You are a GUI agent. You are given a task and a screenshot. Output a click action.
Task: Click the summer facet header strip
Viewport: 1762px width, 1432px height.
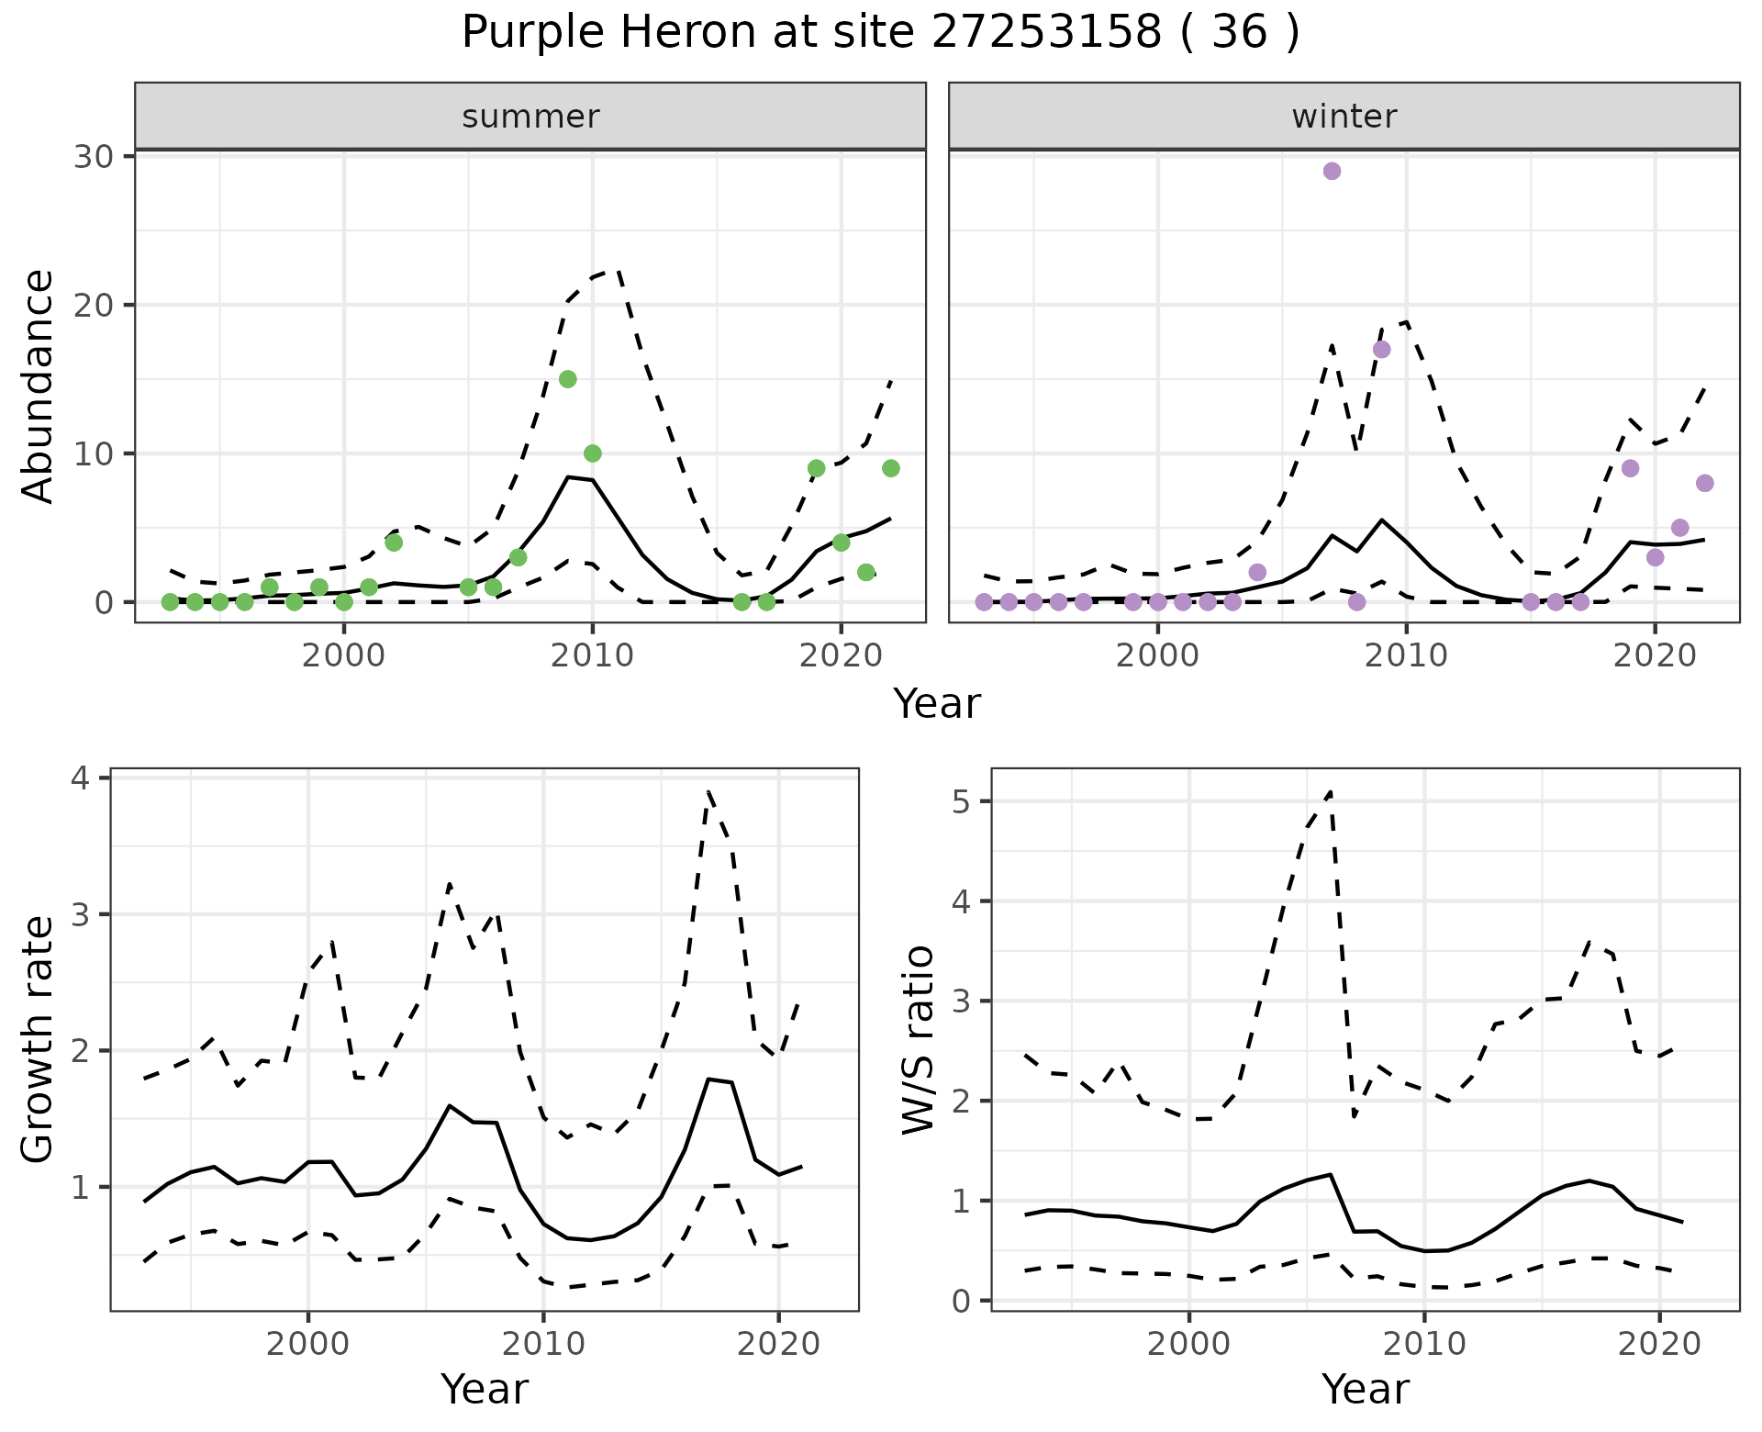[x=530, y=117]
